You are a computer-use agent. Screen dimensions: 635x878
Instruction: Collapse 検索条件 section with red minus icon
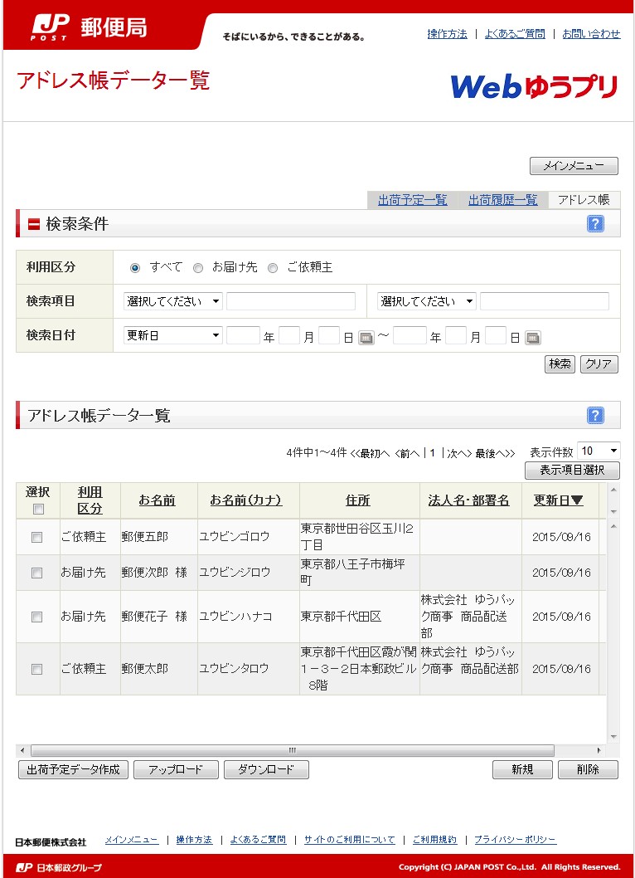[x=34, y=224]
